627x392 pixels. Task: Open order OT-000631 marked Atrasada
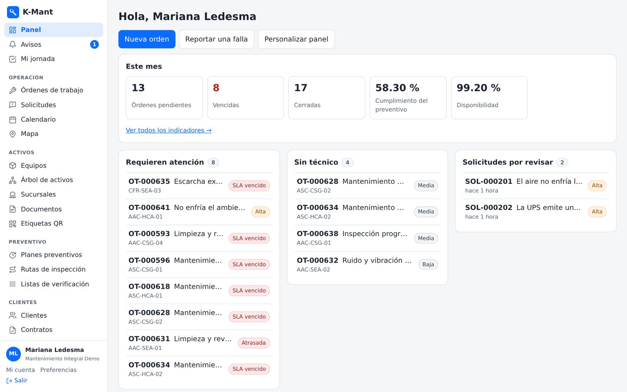click(199, 343)
